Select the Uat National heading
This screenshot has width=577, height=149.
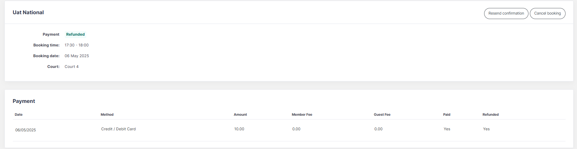pos(28,12)
